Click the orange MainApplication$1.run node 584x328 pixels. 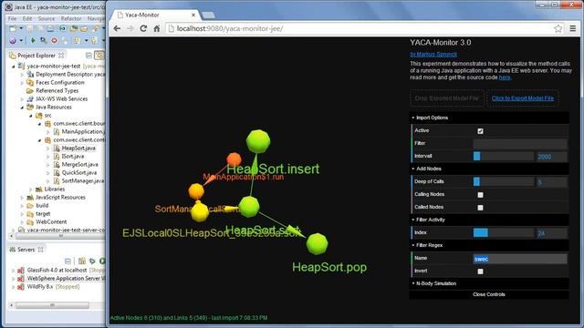pyautogui.click(x=234, y=159)
